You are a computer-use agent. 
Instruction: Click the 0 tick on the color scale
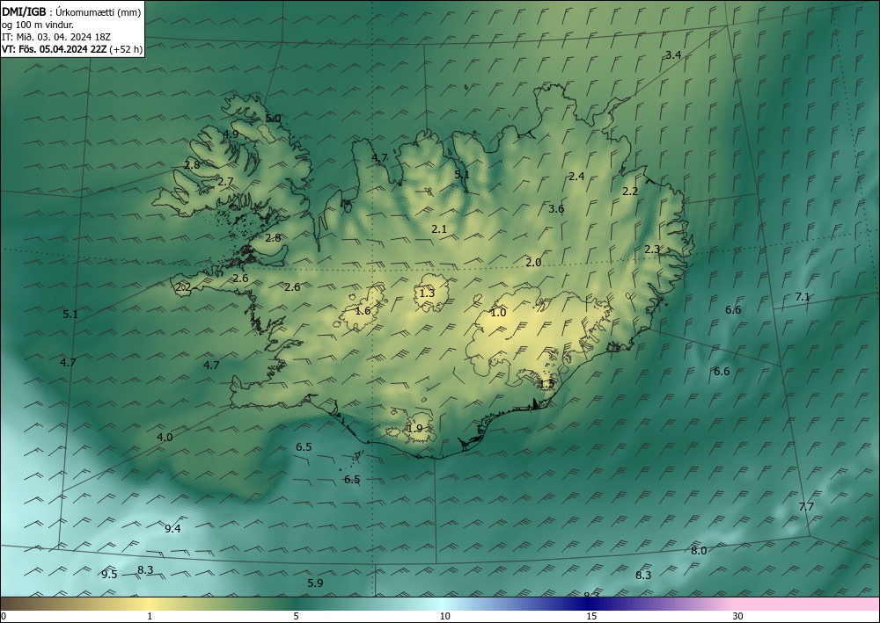click(x=4, y=617)
